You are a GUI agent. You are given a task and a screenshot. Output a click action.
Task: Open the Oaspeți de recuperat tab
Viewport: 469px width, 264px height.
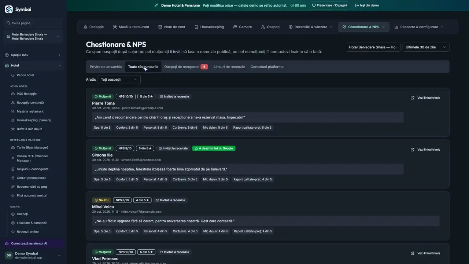click(186, 67)
